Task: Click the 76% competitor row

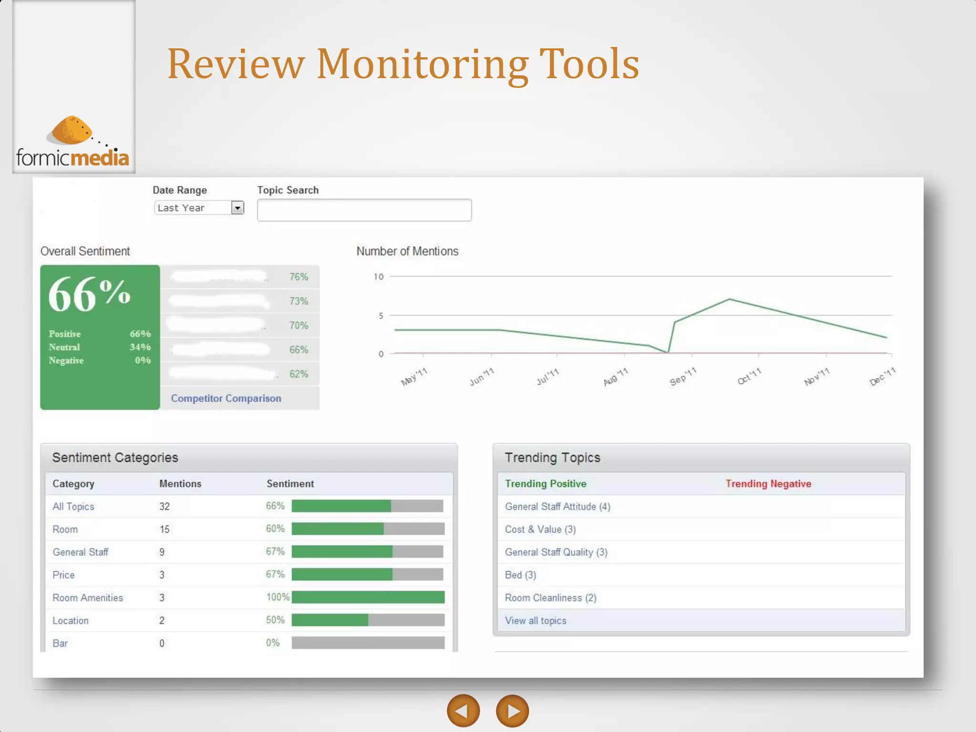Action: click(x=240, y=277)
